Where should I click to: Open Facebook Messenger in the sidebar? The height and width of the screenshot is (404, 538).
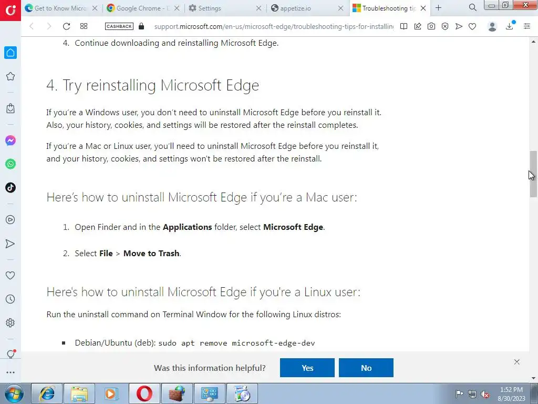pos(11,140)
